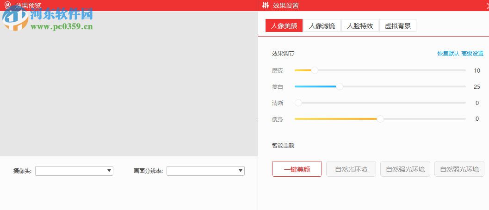The width and height of the screenshot is (489, 210).
Task: Click the 清晰 value 0
Action: [477, 103]
